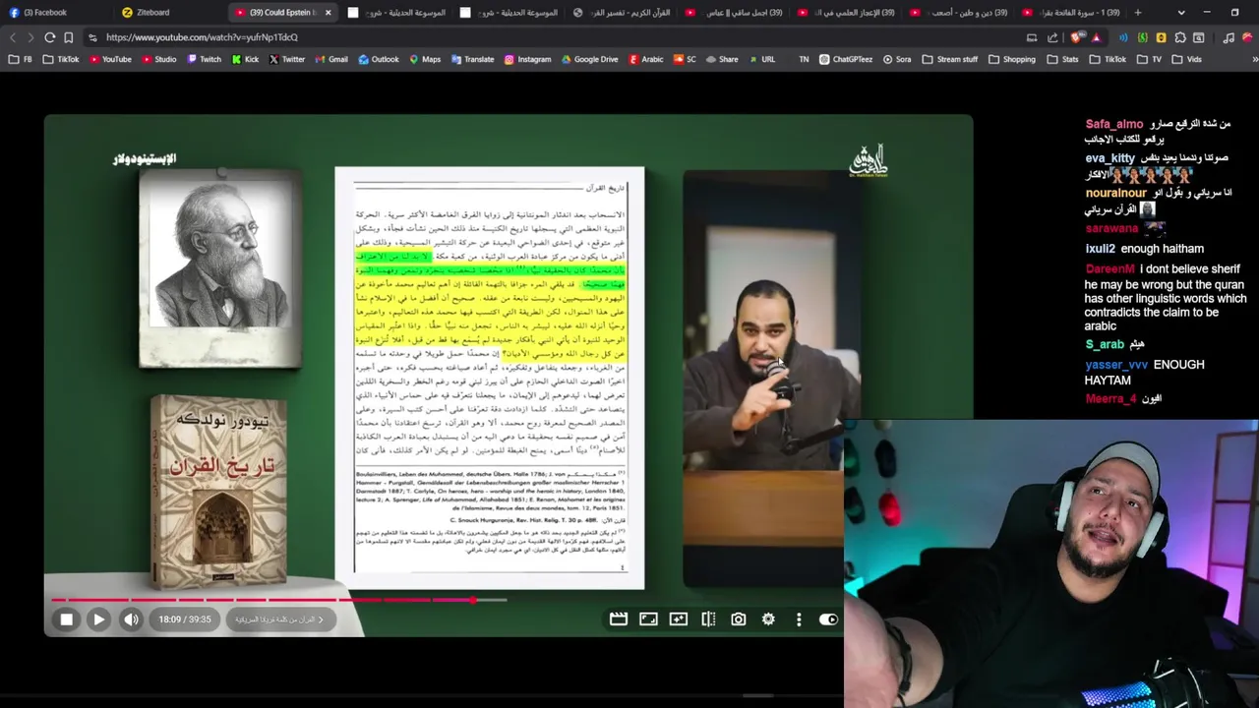Image resolution: width=1259 pixels, height=708 pixels.
Task: Click the yasser_vvv chat username
Action: pos(1116,365)
